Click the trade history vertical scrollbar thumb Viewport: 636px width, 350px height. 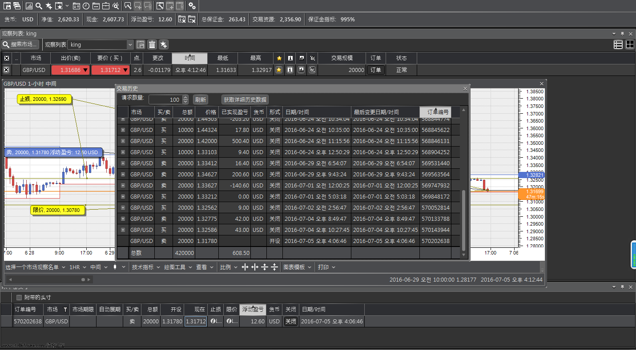464,220
